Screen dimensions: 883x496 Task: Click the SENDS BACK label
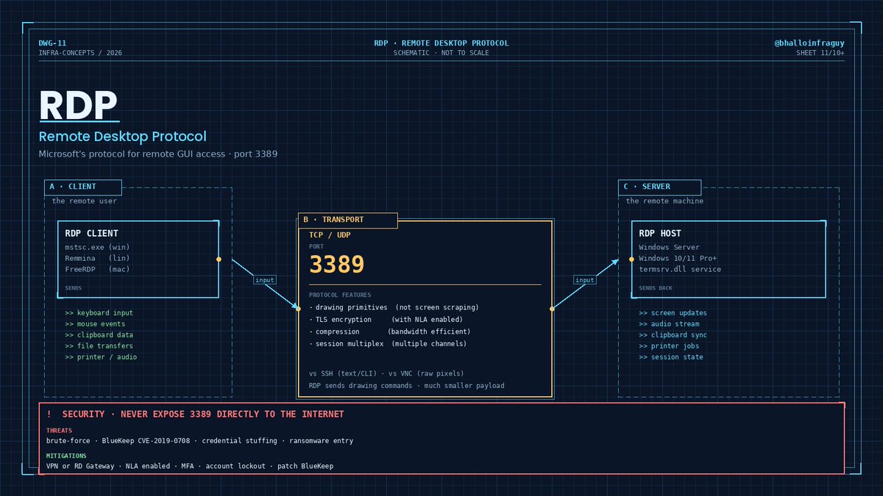point(656,288)
